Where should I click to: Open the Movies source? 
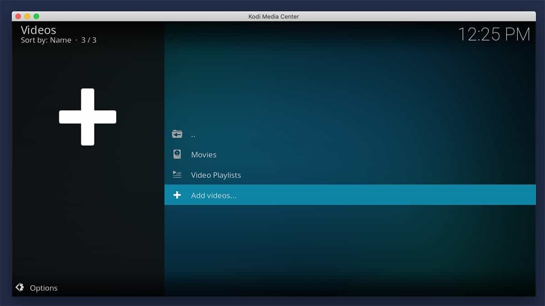[x=203, y=155]
